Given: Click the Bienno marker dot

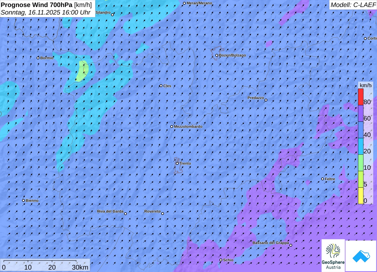Looking at the screenshot, I should pyautogui.click(x=23, y=200).
